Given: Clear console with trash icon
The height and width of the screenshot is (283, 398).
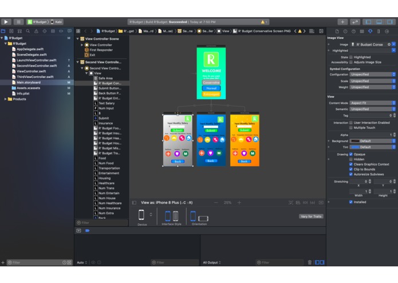Looking at the screenshot, I should click(310, 262).
